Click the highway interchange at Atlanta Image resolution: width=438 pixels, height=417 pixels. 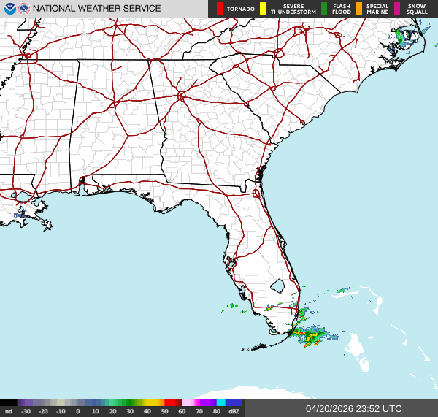tap(181, 95)
